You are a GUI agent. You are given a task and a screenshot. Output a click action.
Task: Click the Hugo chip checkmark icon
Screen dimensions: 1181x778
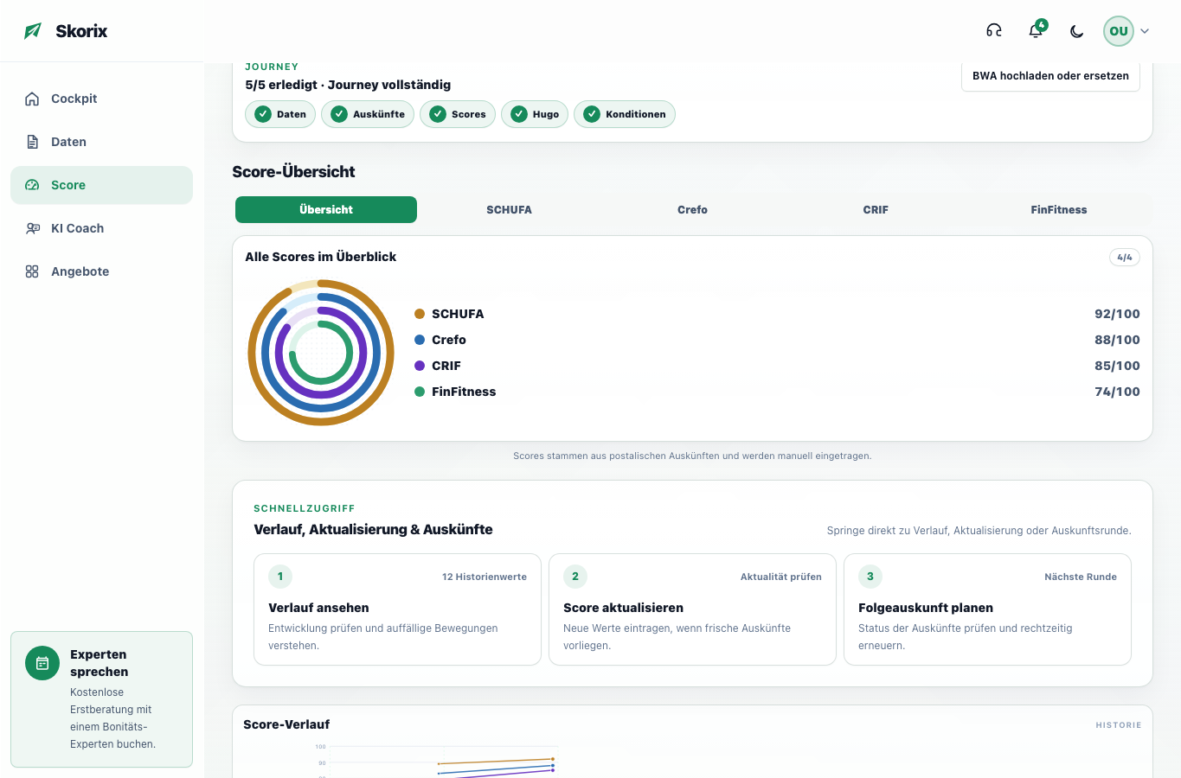click(x=519, y=114)
